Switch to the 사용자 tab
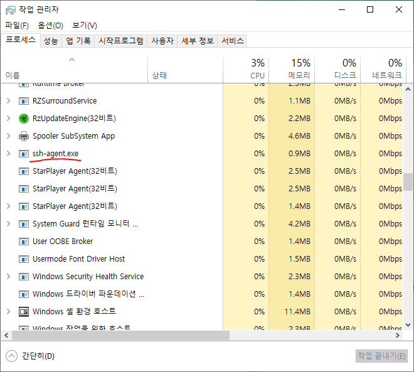This screenshot has height=372, width=414. pyautogui.click(x=162, y=41)
